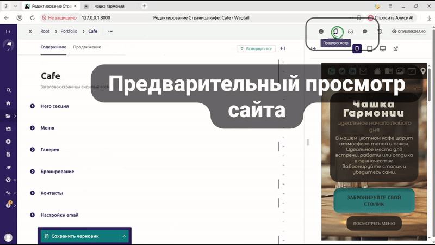Expand the Hero секция panel
This screenshot has height=245, width=435.
pos(33,106)
